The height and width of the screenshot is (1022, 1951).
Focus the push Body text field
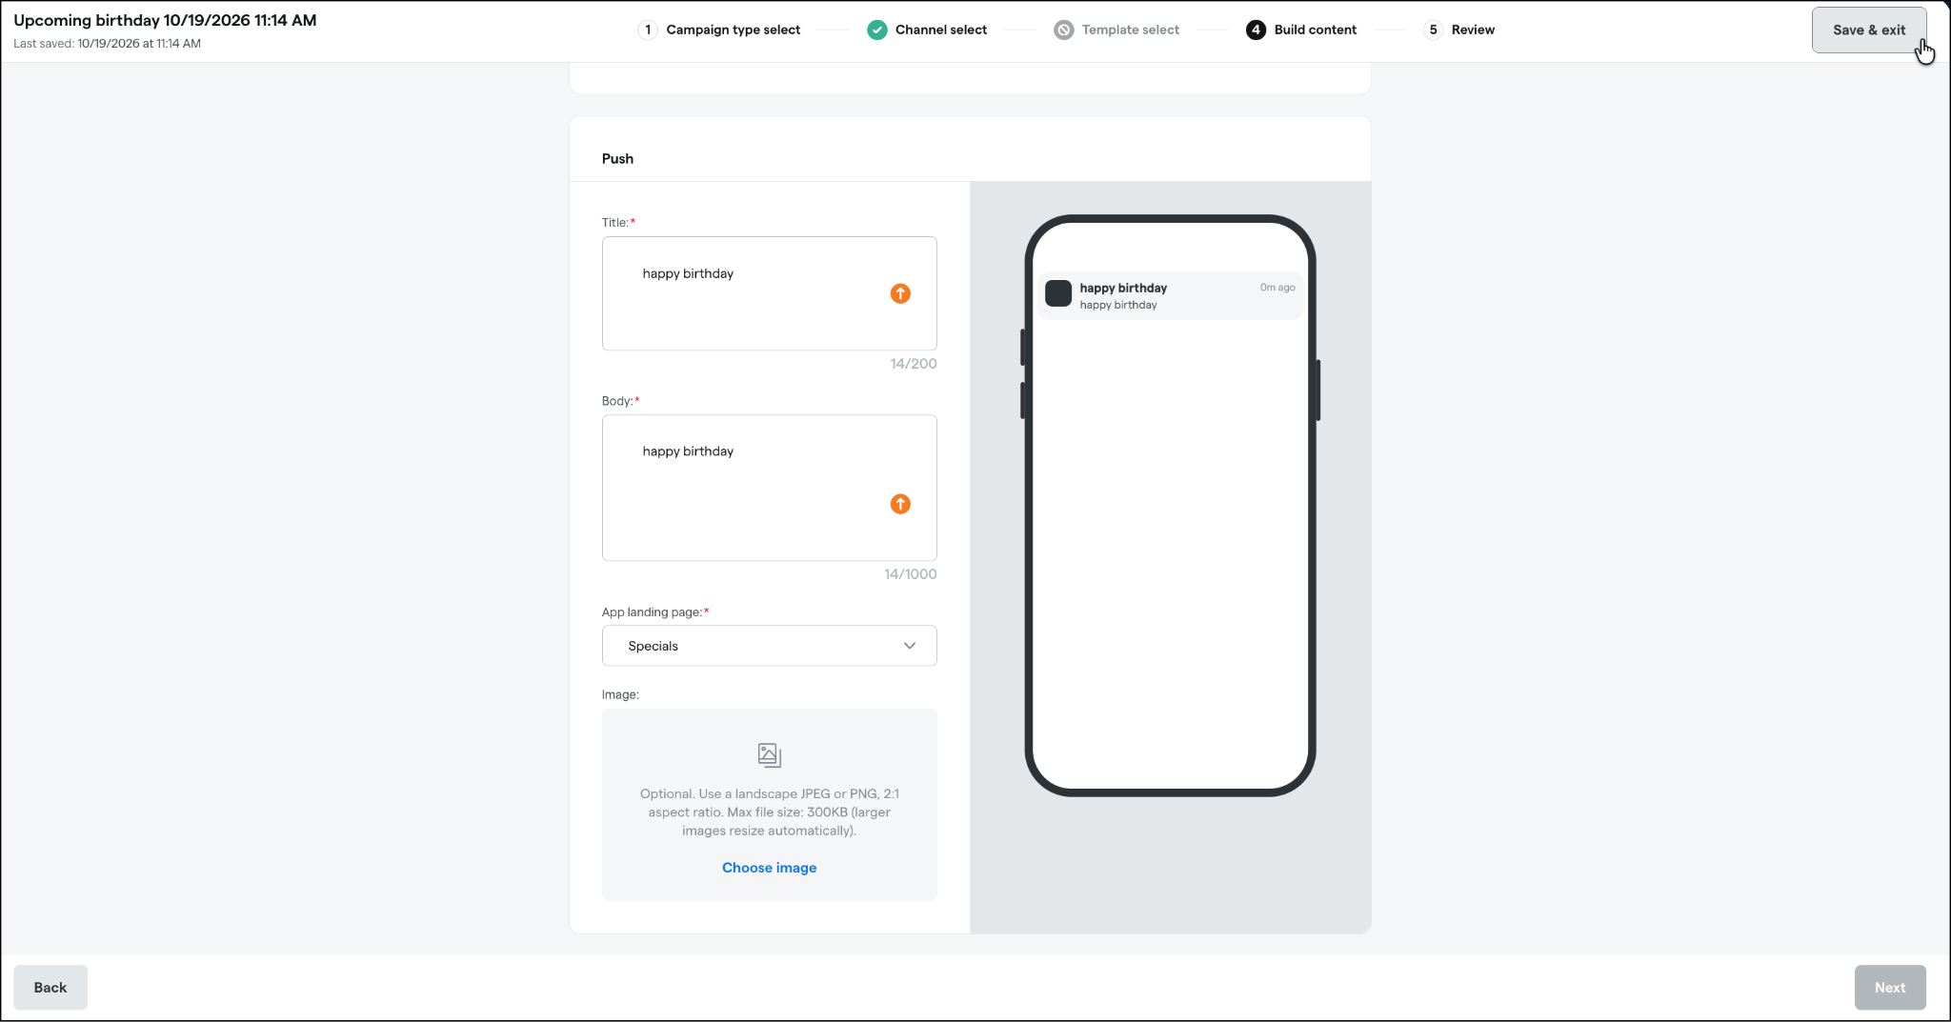coord(770,488)
